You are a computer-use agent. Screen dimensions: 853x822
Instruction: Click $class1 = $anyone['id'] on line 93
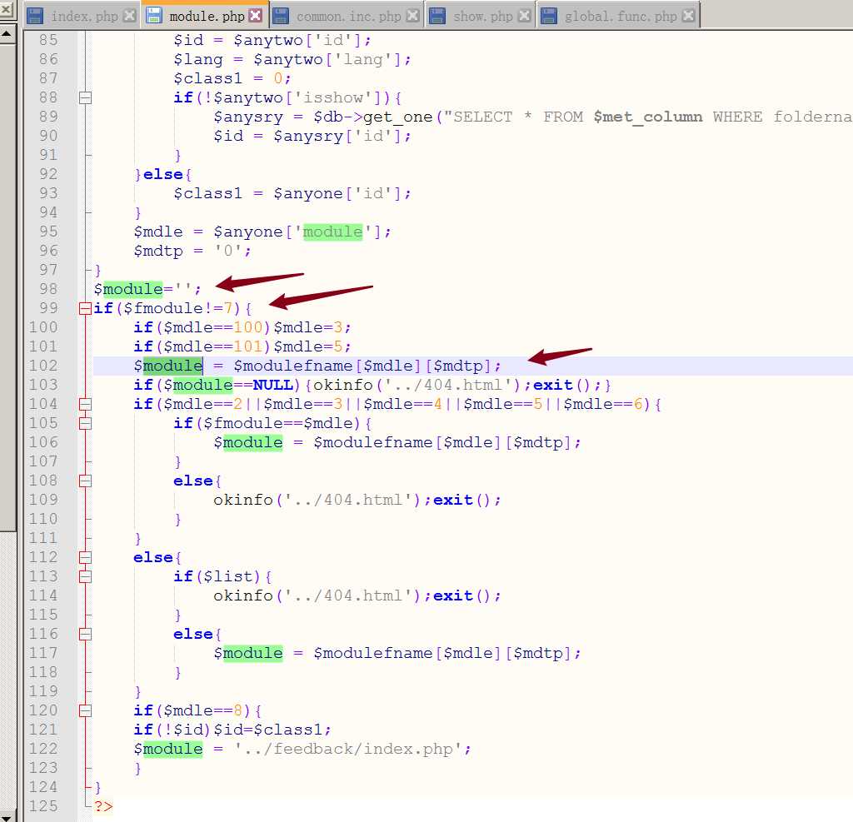click(292, 194)
